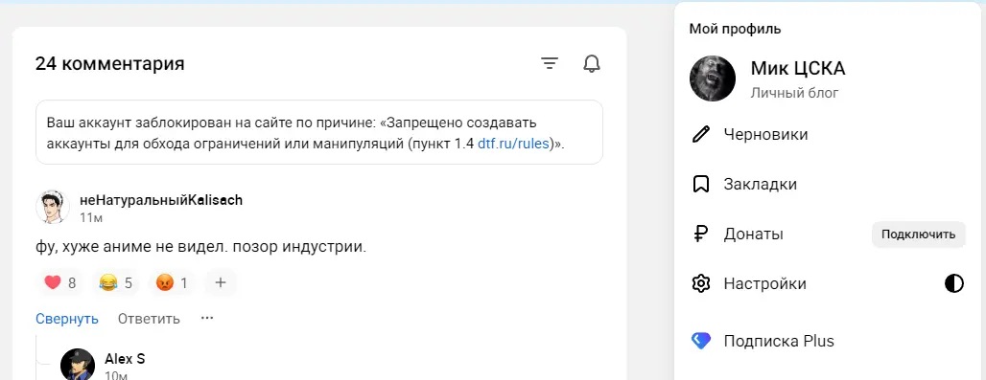986x380 pixels.
Task: Click the laughing emoji reaction
Action: pos(116,282)
